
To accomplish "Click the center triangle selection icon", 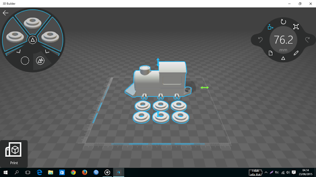I will point(33,40).
